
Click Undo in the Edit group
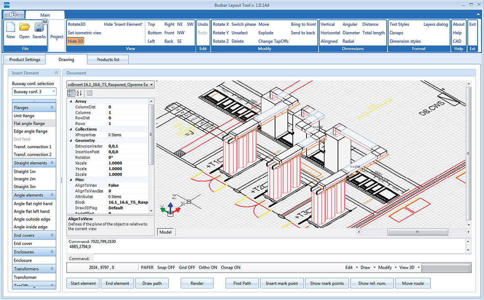pos(203,24)
